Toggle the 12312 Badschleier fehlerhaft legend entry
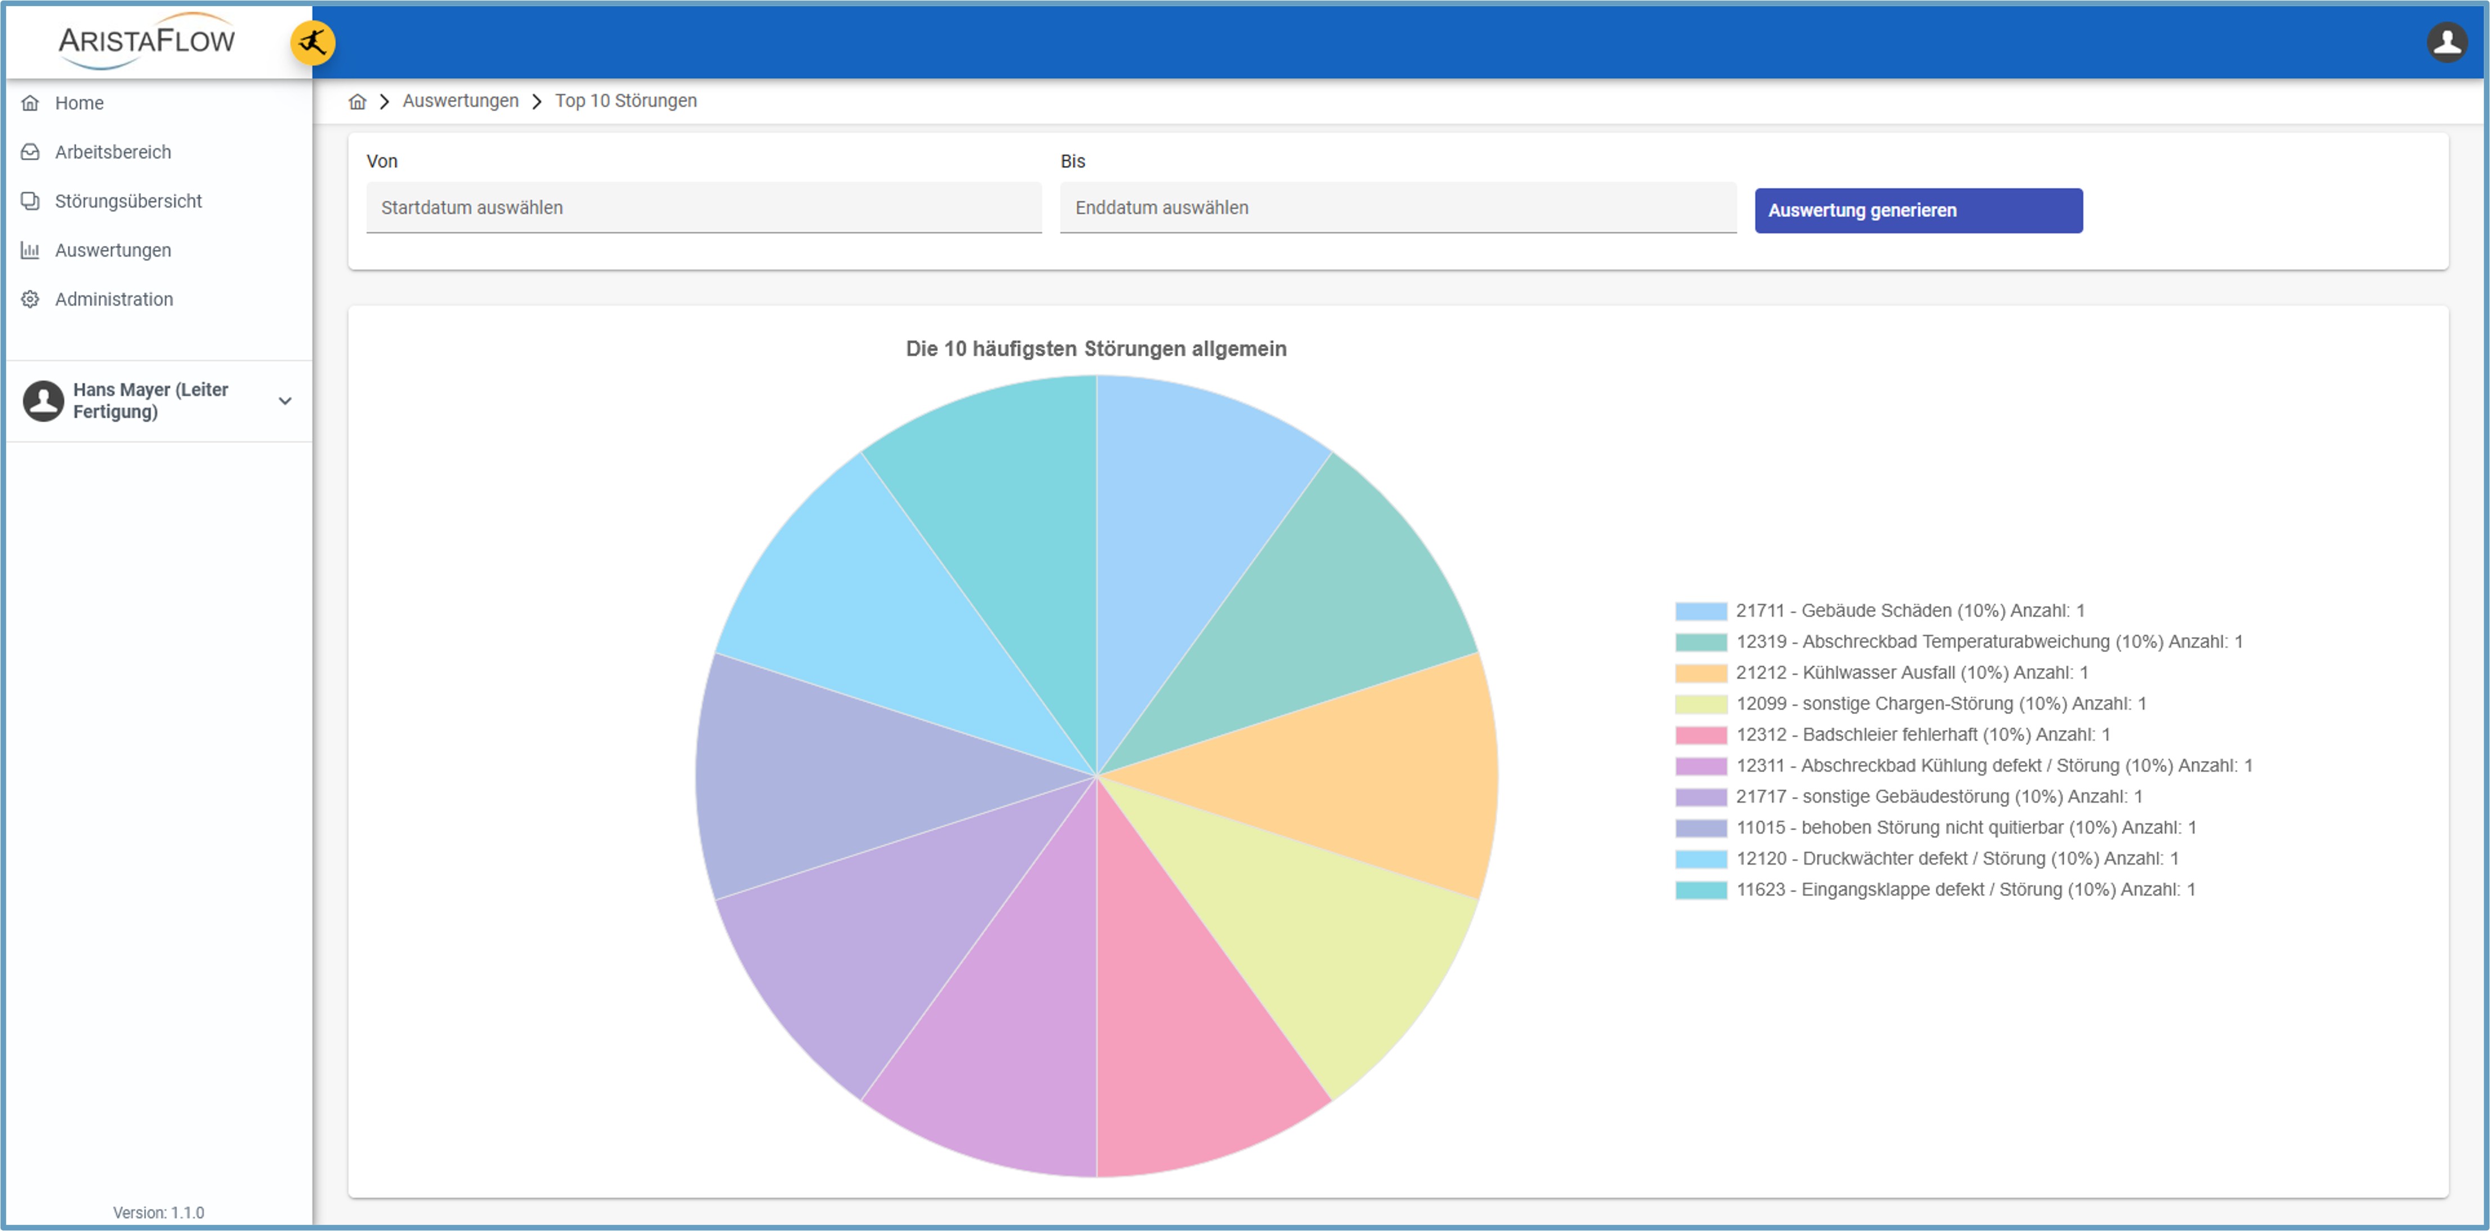Image resolution: width=2490 pixels, height=1231 pixels. (1922, 735)
